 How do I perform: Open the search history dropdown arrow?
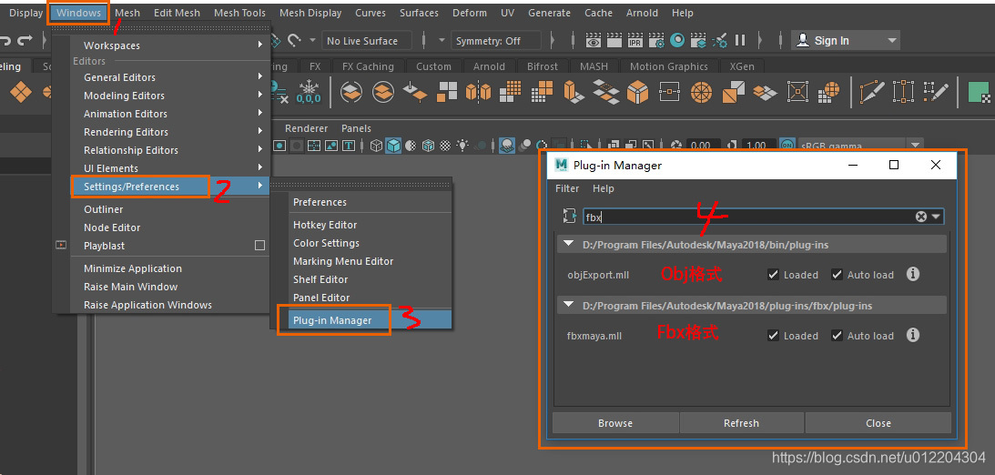click(x=936, y=217)
